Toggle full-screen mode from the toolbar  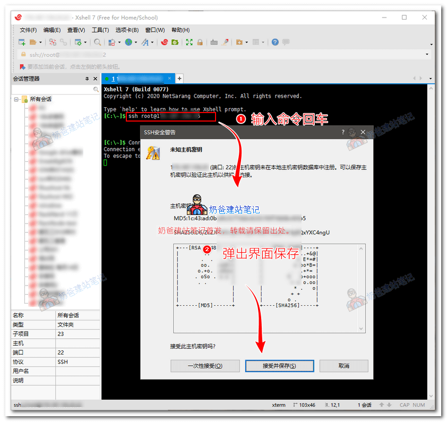tap(188, 41)
